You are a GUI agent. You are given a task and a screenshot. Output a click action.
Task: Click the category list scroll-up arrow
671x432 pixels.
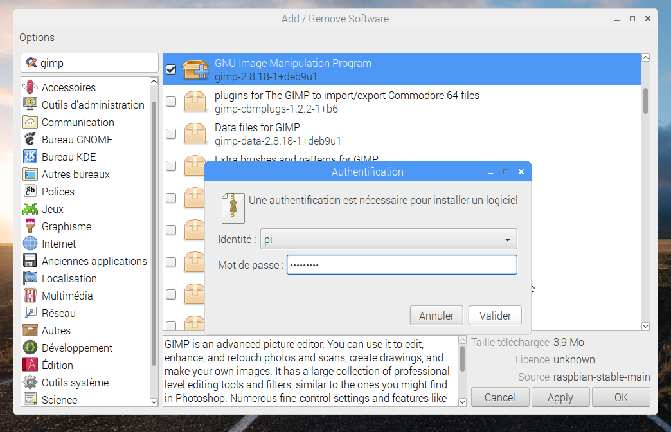click(x=154, y=82)
